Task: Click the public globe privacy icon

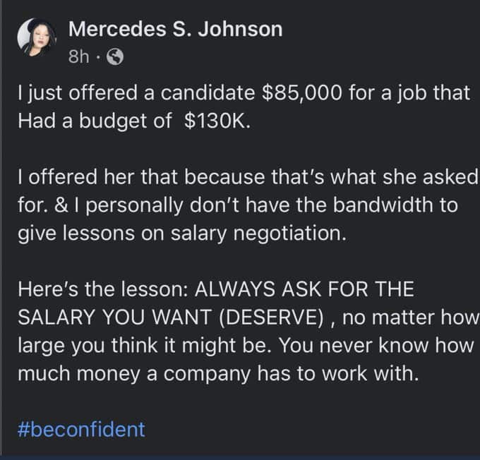Action: coord(115,57)
